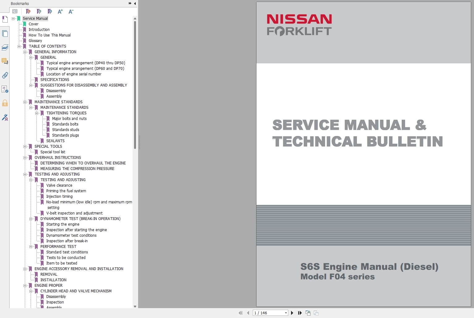Click the bookmarks scrollbar down arrow

click(135, 306)
